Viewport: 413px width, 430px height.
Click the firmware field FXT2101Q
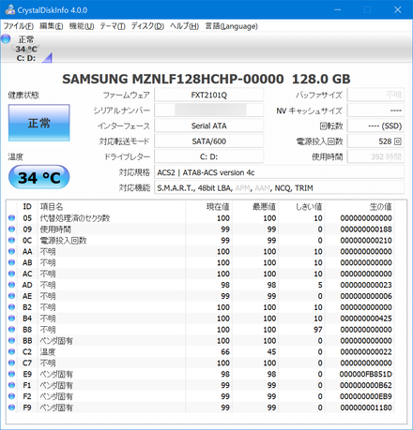click(x=209, y=95)
